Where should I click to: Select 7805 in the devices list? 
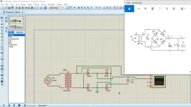coord(17,37)
